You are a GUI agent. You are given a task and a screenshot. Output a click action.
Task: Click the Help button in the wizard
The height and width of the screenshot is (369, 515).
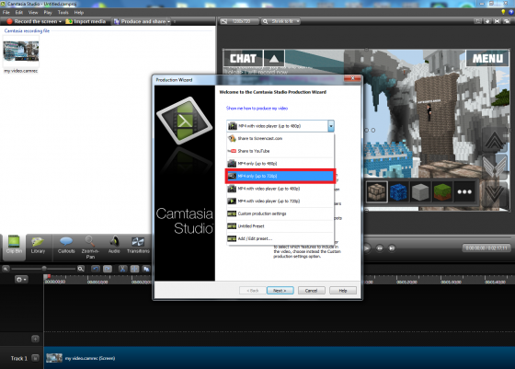[343, 291]
